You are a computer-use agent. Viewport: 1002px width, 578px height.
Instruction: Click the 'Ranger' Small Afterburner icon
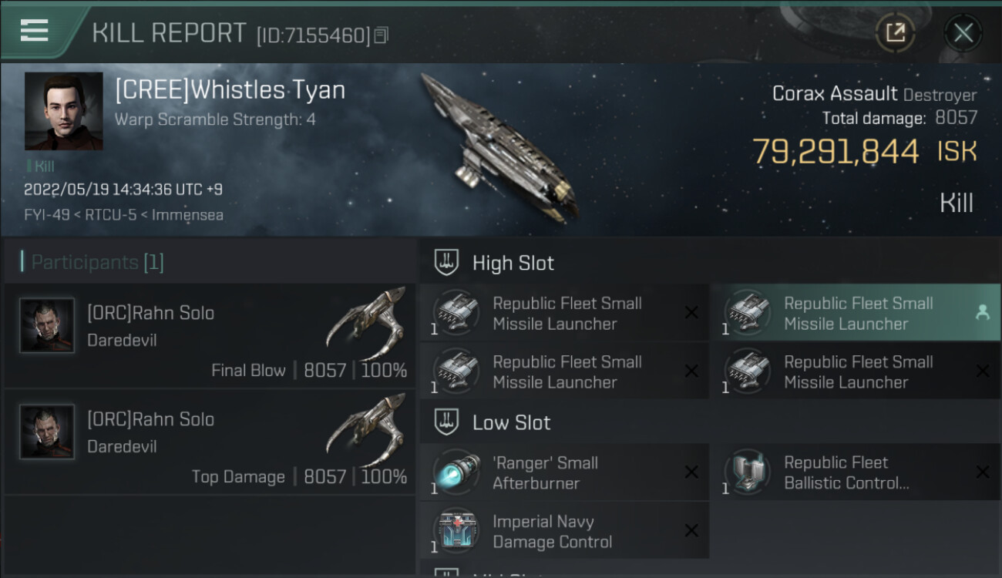(456, 472)
